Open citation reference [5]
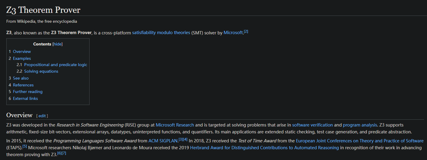This screenshot has height=160, width=427. tap(25, 146)
